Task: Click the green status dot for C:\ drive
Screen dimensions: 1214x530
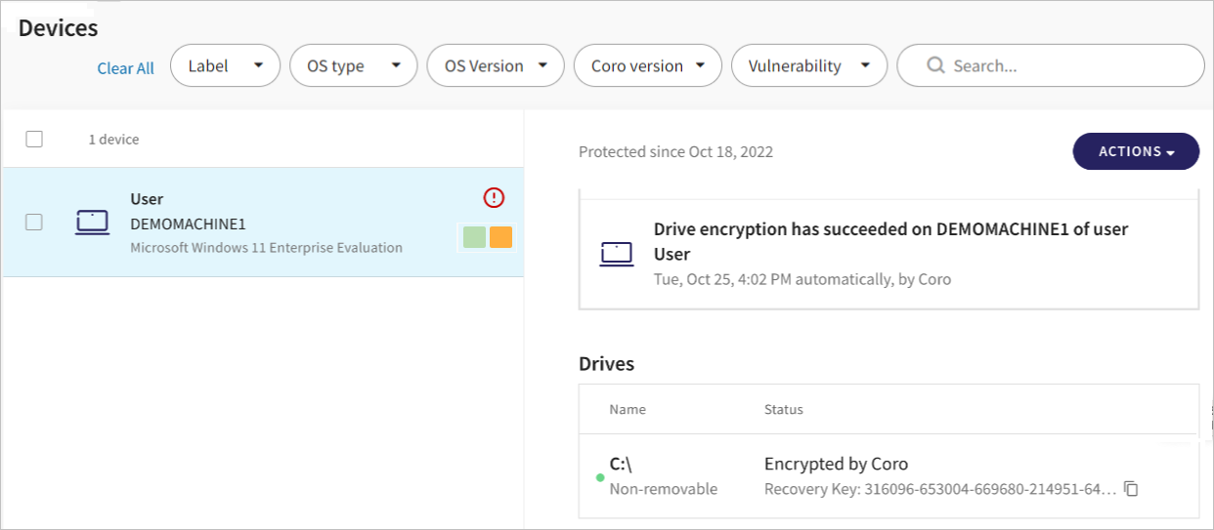Action: (x=600, y=477)
